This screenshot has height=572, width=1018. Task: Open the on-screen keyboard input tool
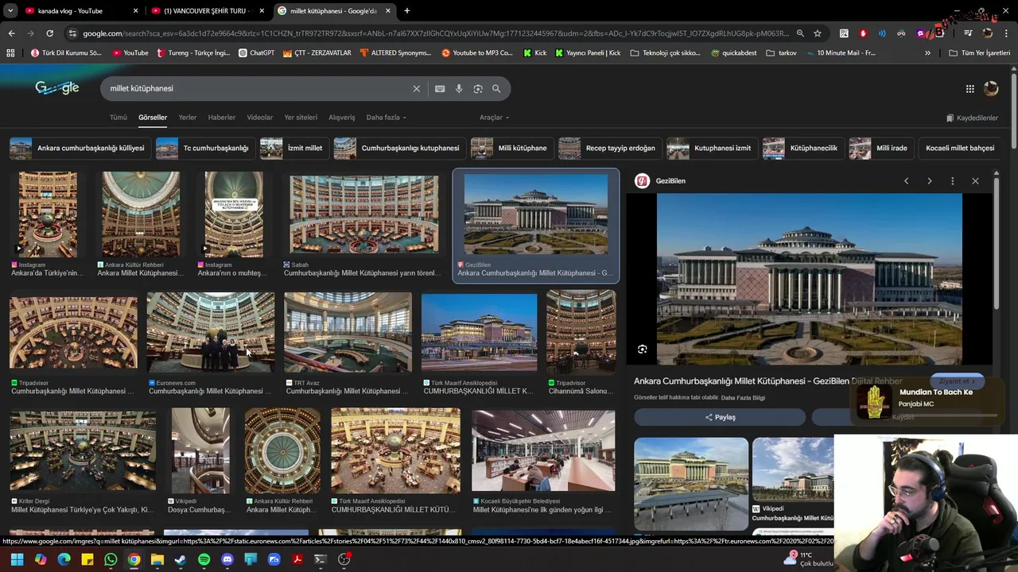(x=440, y=89)
